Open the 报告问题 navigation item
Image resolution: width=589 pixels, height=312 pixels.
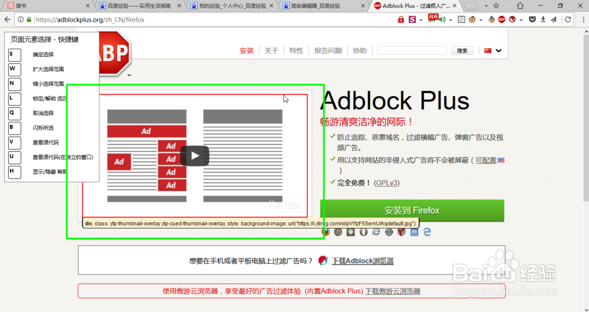328,51
